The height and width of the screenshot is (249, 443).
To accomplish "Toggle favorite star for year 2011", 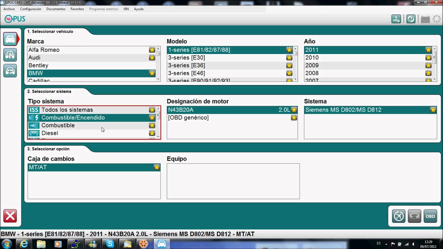I will coord(428,50).
